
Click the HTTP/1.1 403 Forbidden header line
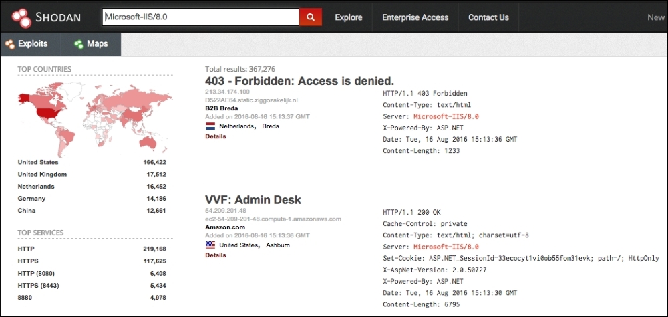click(425, 94)
